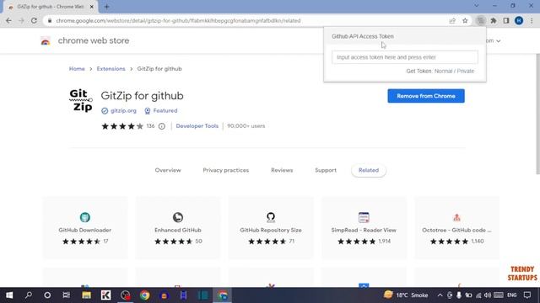Screen dimensions: 540x303
Task: Toggle the Chrome side panel icon
Action: pos(506,20)
